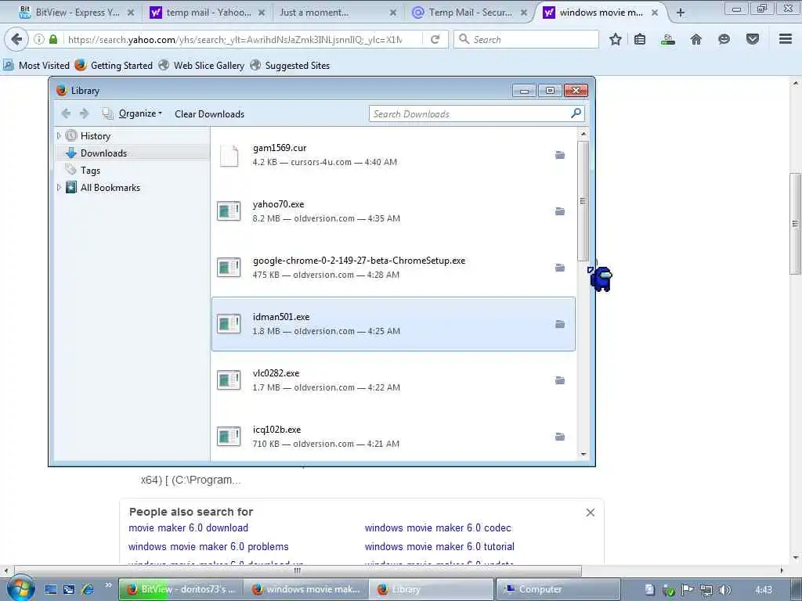802x601 pixels.
Task: Open the Firefox hamburger menu
Action: tap(786, 39)
